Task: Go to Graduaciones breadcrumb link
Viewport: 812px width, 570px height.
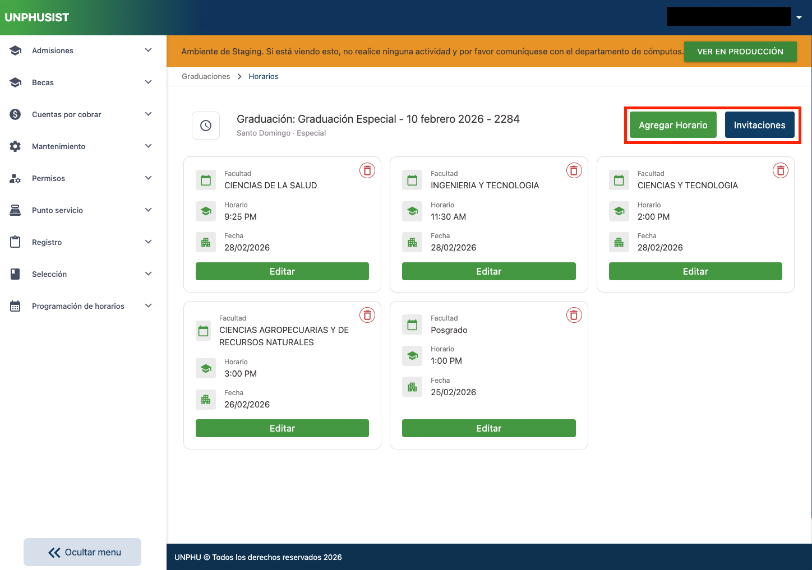Action: pos(206,76)
